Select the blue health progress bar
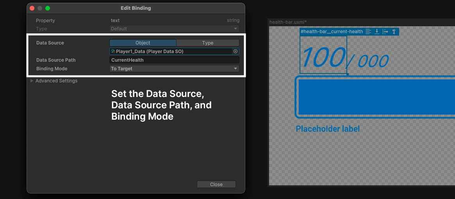455x199 pixels. [375, 97]
